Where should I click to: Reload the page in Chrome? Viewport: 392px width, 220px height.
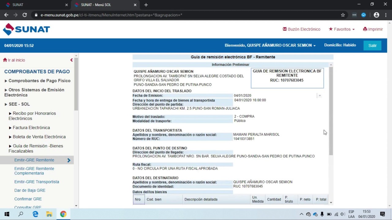click(x=24, y=15)
